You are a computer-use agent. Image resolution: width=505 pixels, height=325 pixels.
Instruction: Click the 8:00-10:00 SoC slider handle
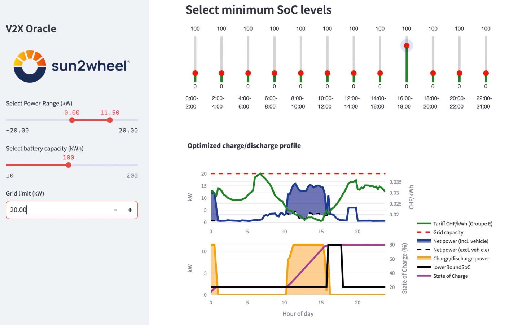tap(301, 73)
